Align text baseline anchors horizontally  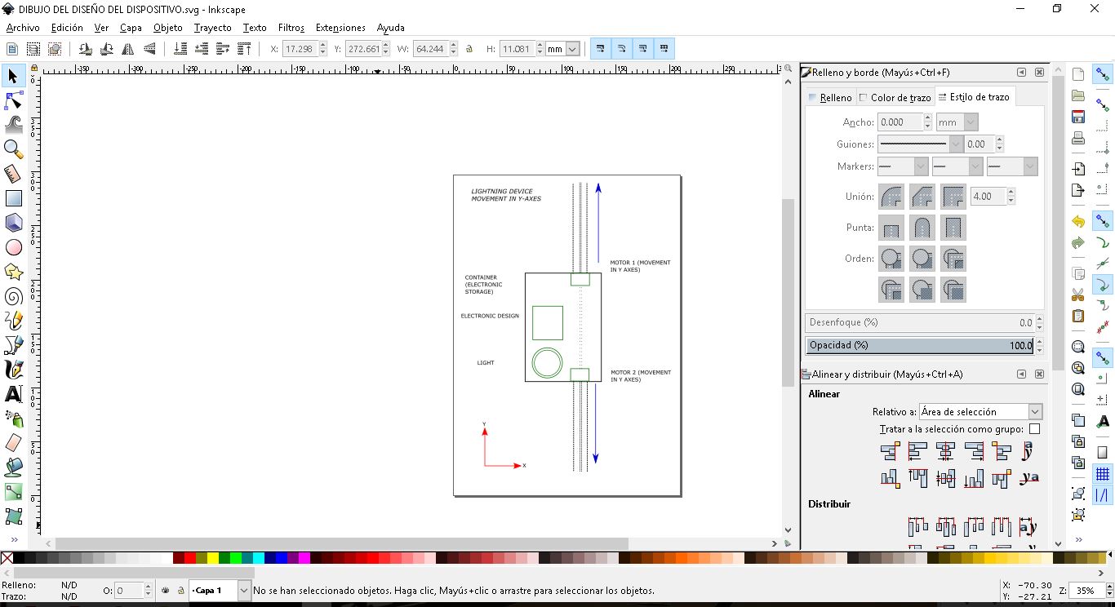[x=1028, y=478]
